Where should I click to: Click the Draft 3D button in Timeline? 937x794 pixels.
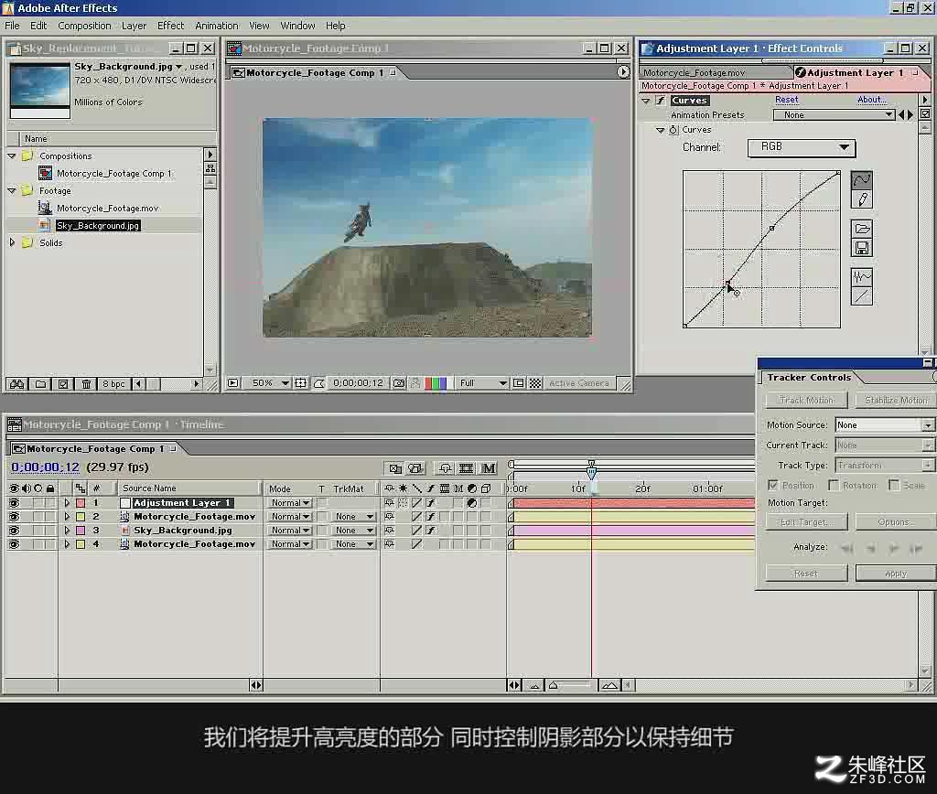click(415, 467)
